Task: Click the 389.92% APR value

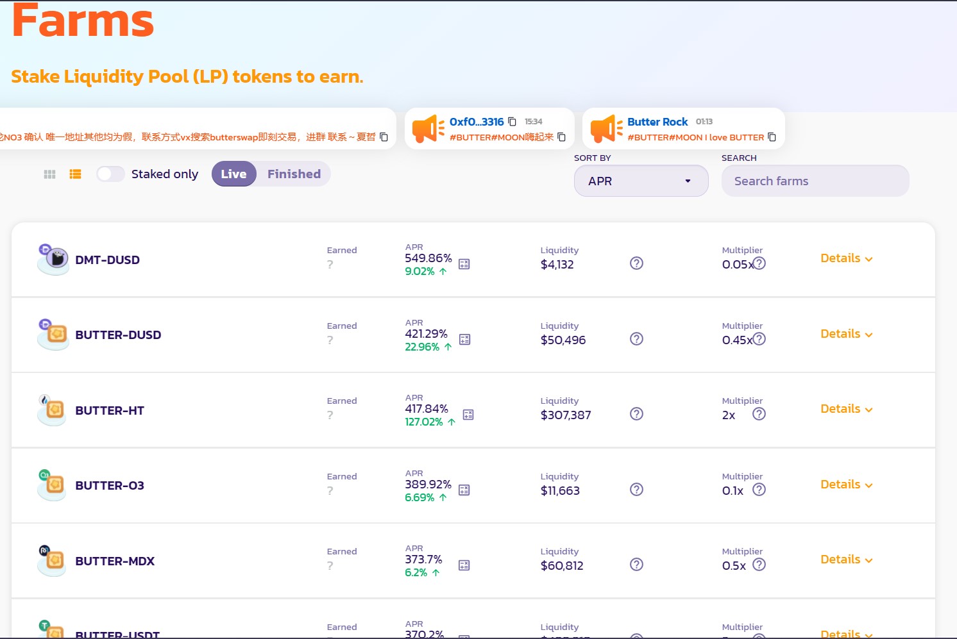Action: [x=428, y=485]
